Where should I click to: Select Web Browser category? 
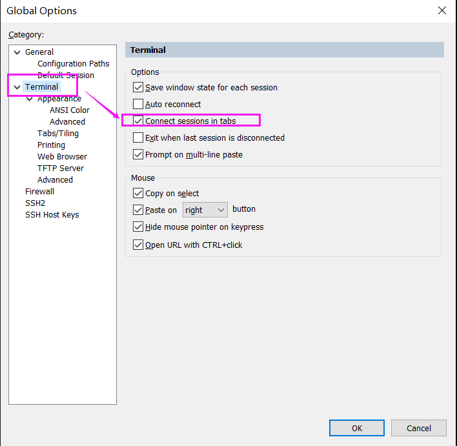(63, 157)
